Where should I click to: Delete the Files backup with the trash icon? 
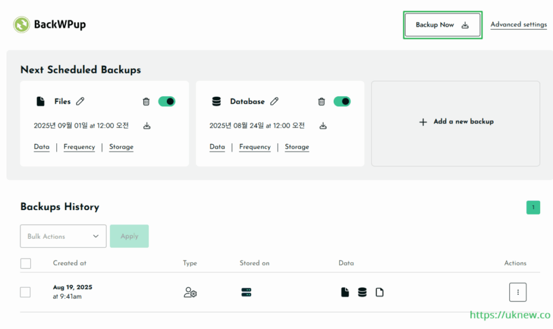click(x=146, y=102)
